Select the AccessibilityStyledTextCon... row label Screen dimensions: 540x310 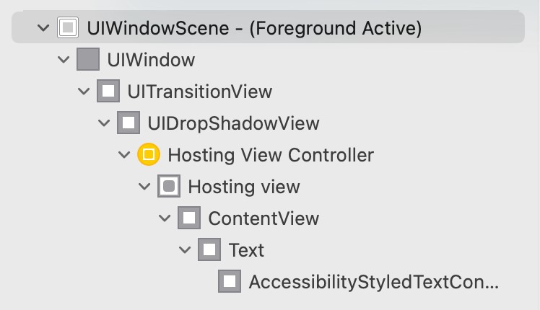374,282
